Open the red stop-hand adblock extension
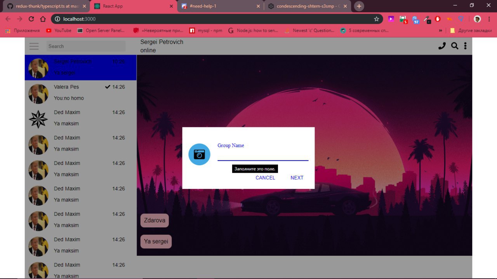 tap(438, 19)
